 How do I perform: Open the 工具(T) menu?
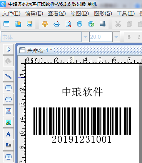(125, 13)
